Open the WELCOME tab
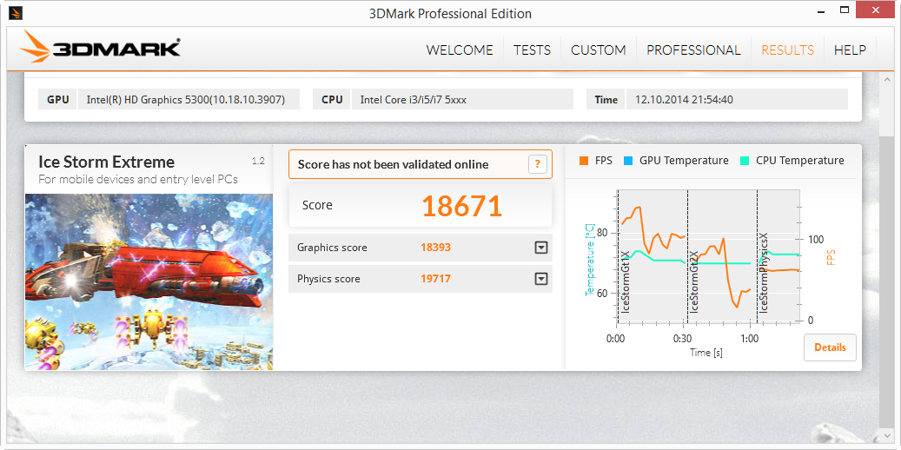The image size is (901, 450). pos(460,50)
